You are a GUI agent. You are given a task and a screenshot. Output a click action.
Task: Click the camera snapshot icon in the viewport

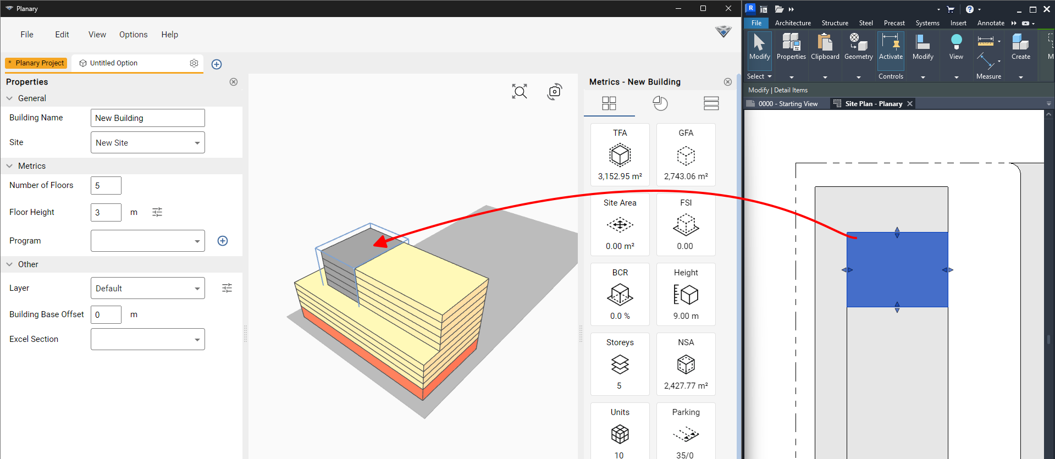click(555, 91)
